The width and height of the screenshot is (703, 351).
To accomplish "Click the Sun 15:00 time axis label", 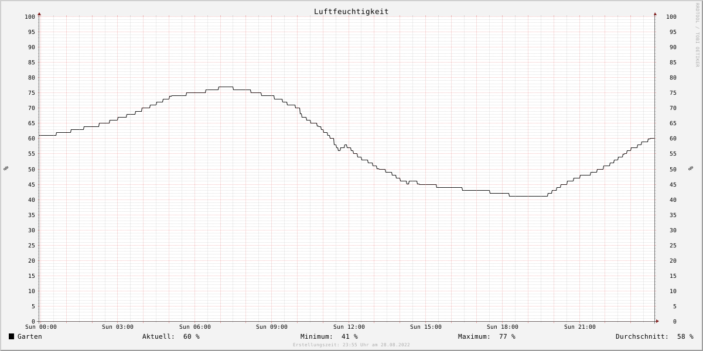I will [x=426, y=327].
